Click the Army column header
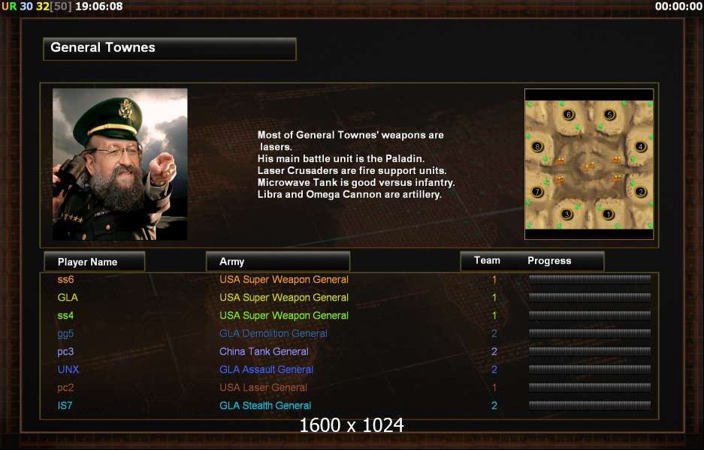The height and width of the screenshot is (450, 704). (277, 261)
